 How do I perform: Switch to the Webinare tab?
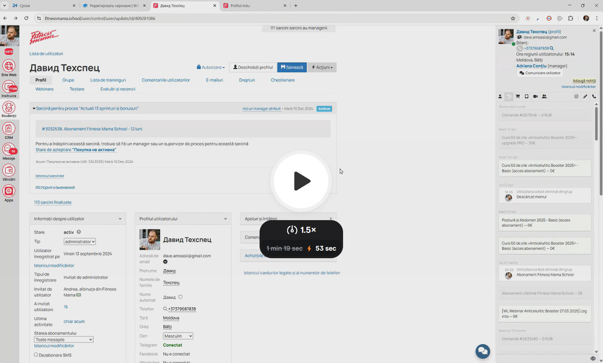44,89
